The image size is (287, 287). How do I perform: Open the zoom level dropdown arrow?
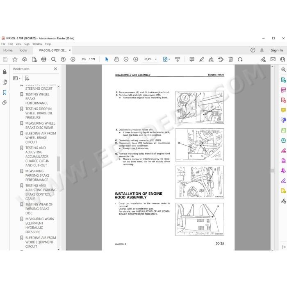point(156,59)
